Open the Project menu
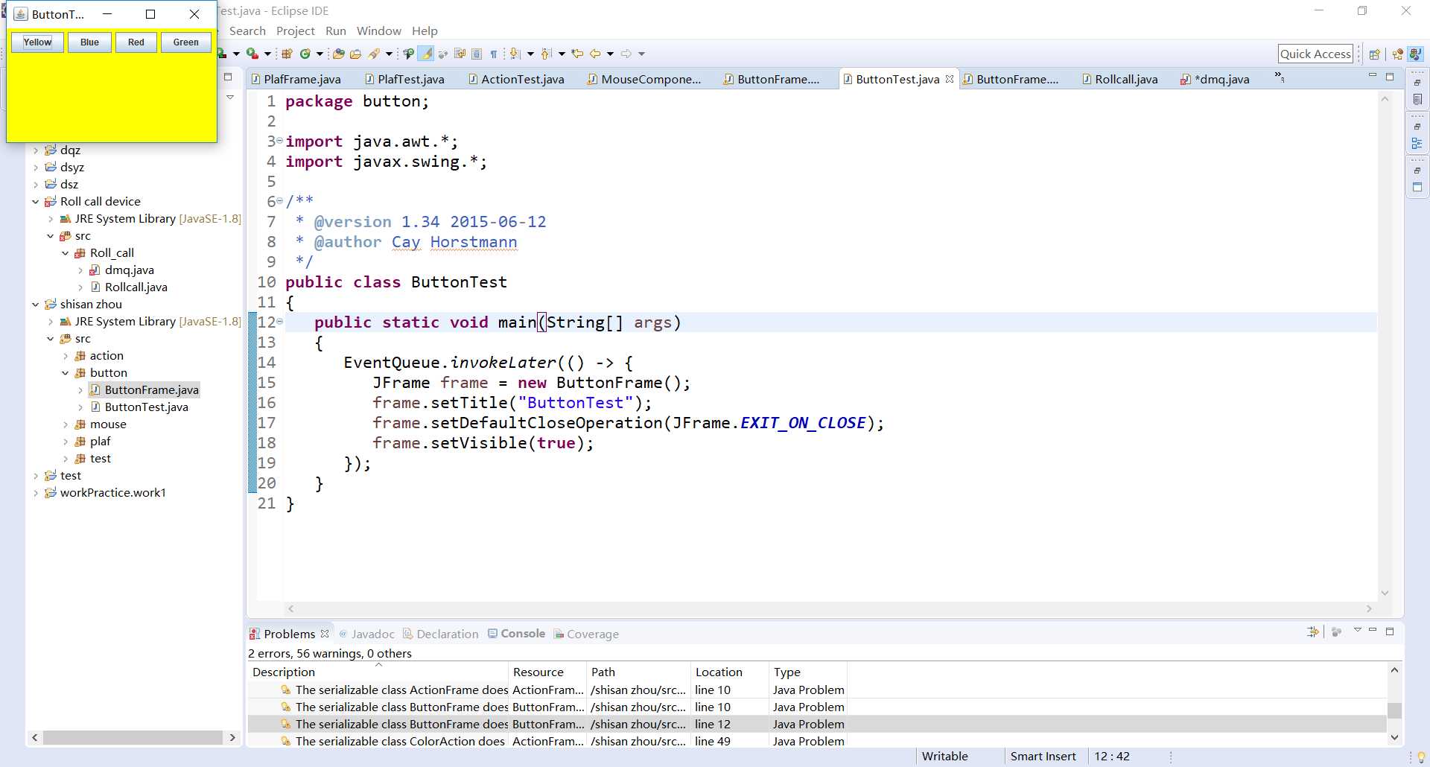Viewport: 1430px width, 767px height. pos(296,31)
